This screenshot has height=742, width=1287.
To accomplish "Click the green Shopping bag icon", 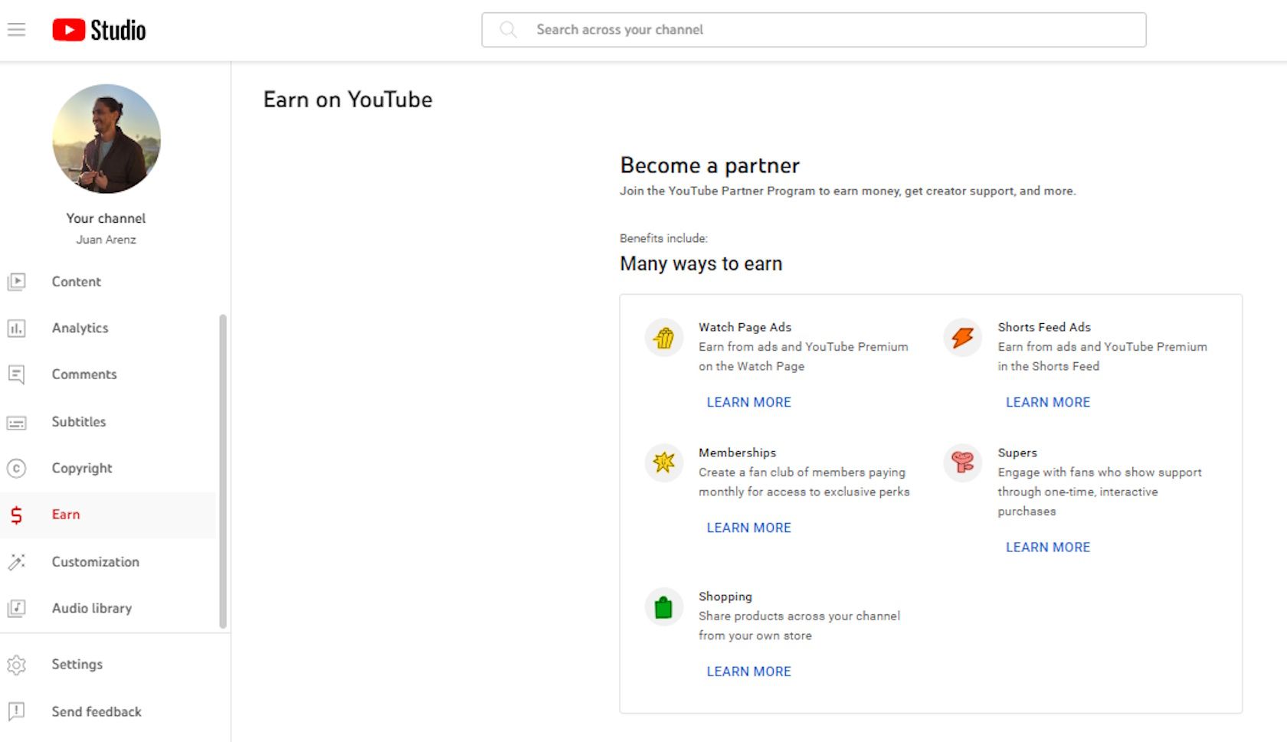I will click(x=663, y=606).
